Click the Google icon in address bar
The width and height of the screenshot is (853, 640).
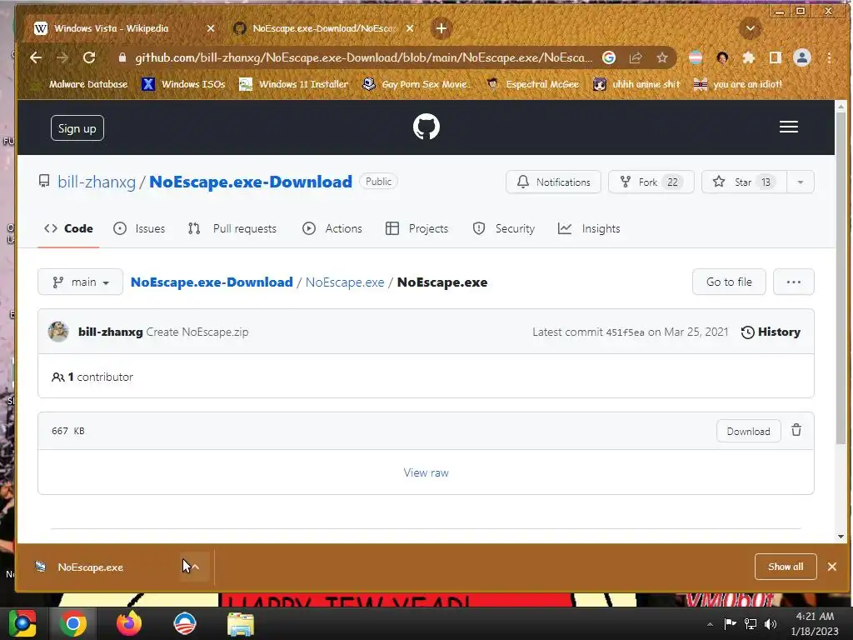tap(609, 57)
